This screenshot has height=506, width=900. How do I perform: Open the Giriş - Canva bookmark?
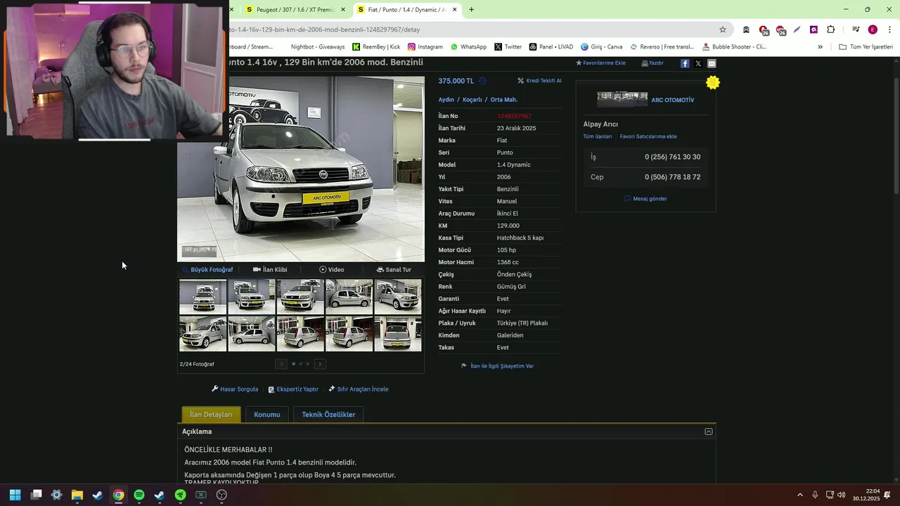click(601, 46)
